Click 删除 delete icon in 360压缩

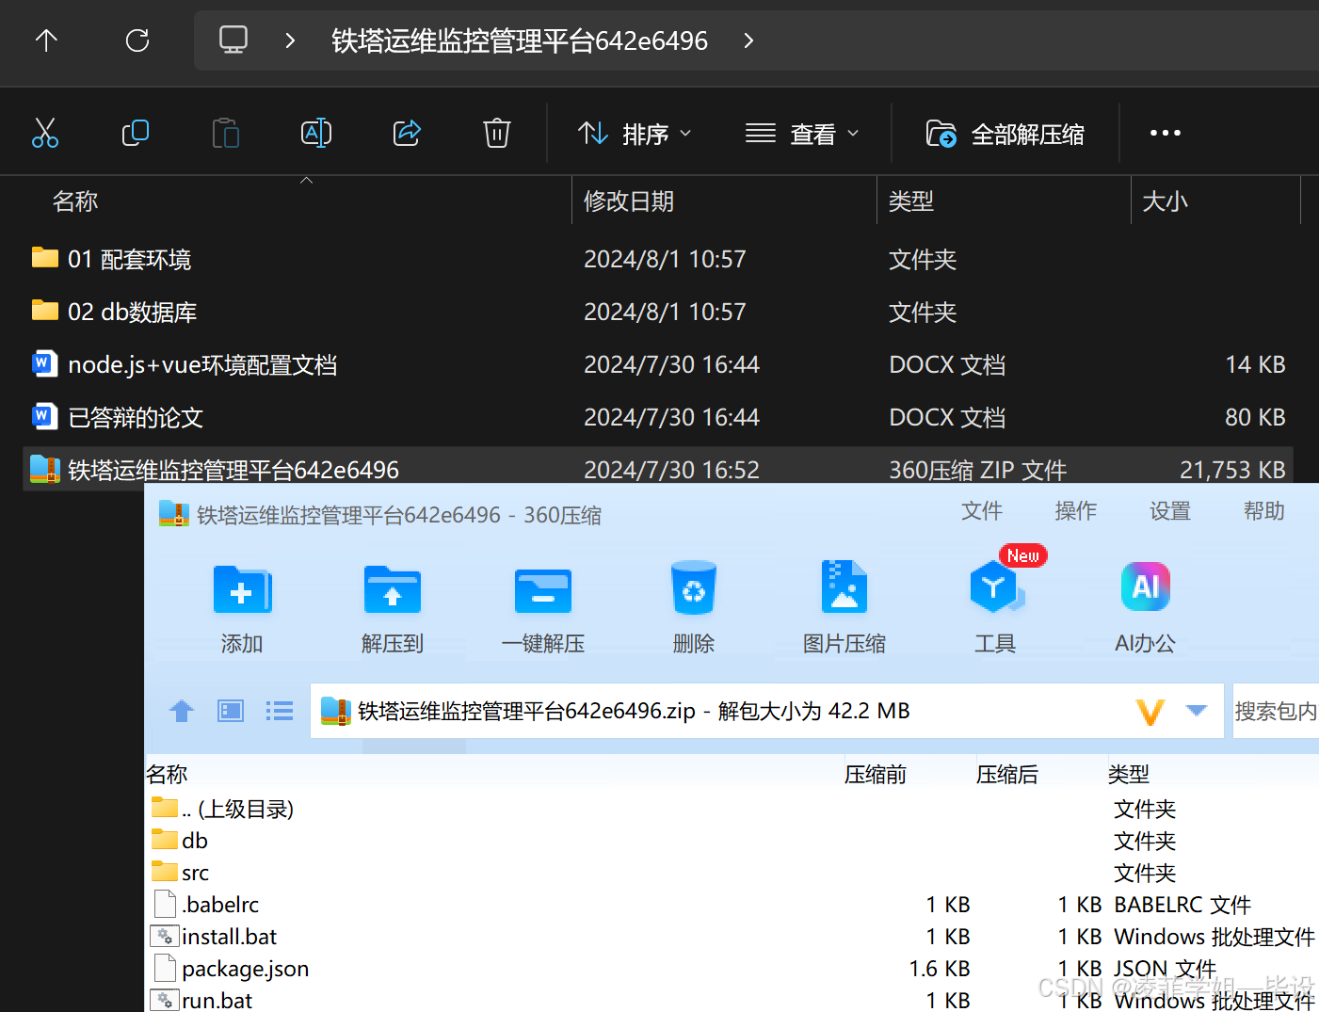694,609
